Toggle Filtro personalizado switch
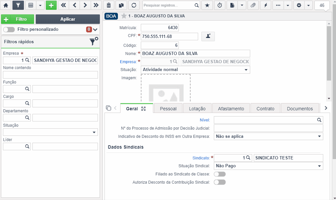Image resolution: width=336 pixels, height=200 pixels. coord(9,29)
